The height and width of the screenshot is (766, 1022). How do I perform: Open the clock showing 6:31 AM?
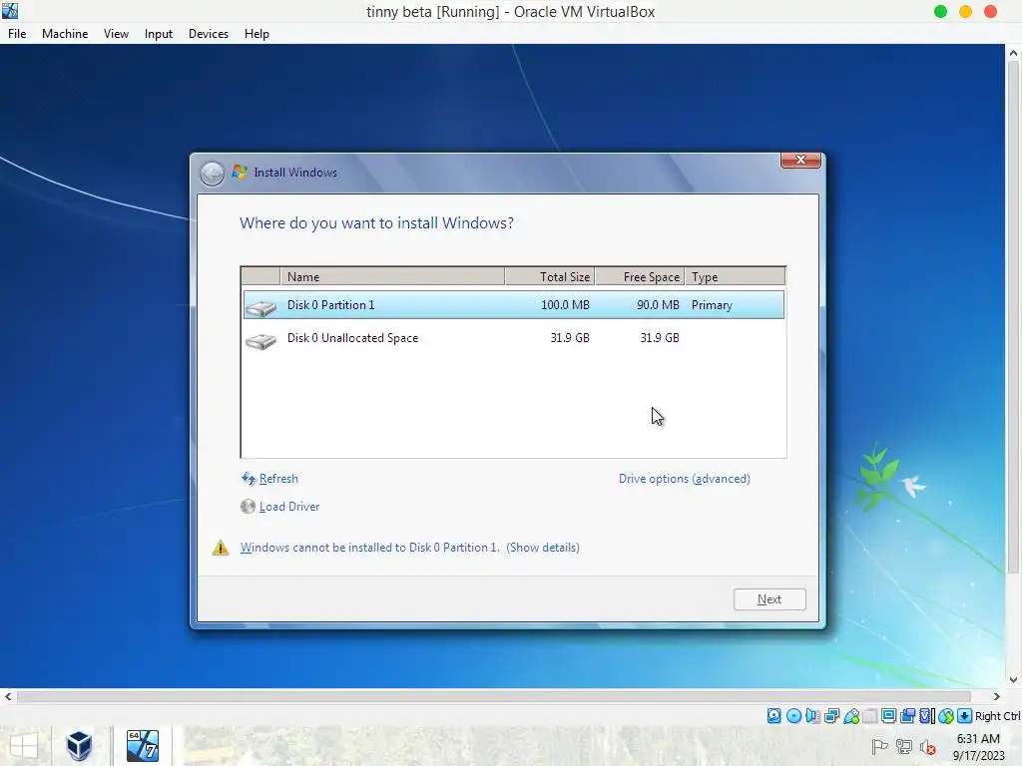click(x=978, y=747)
